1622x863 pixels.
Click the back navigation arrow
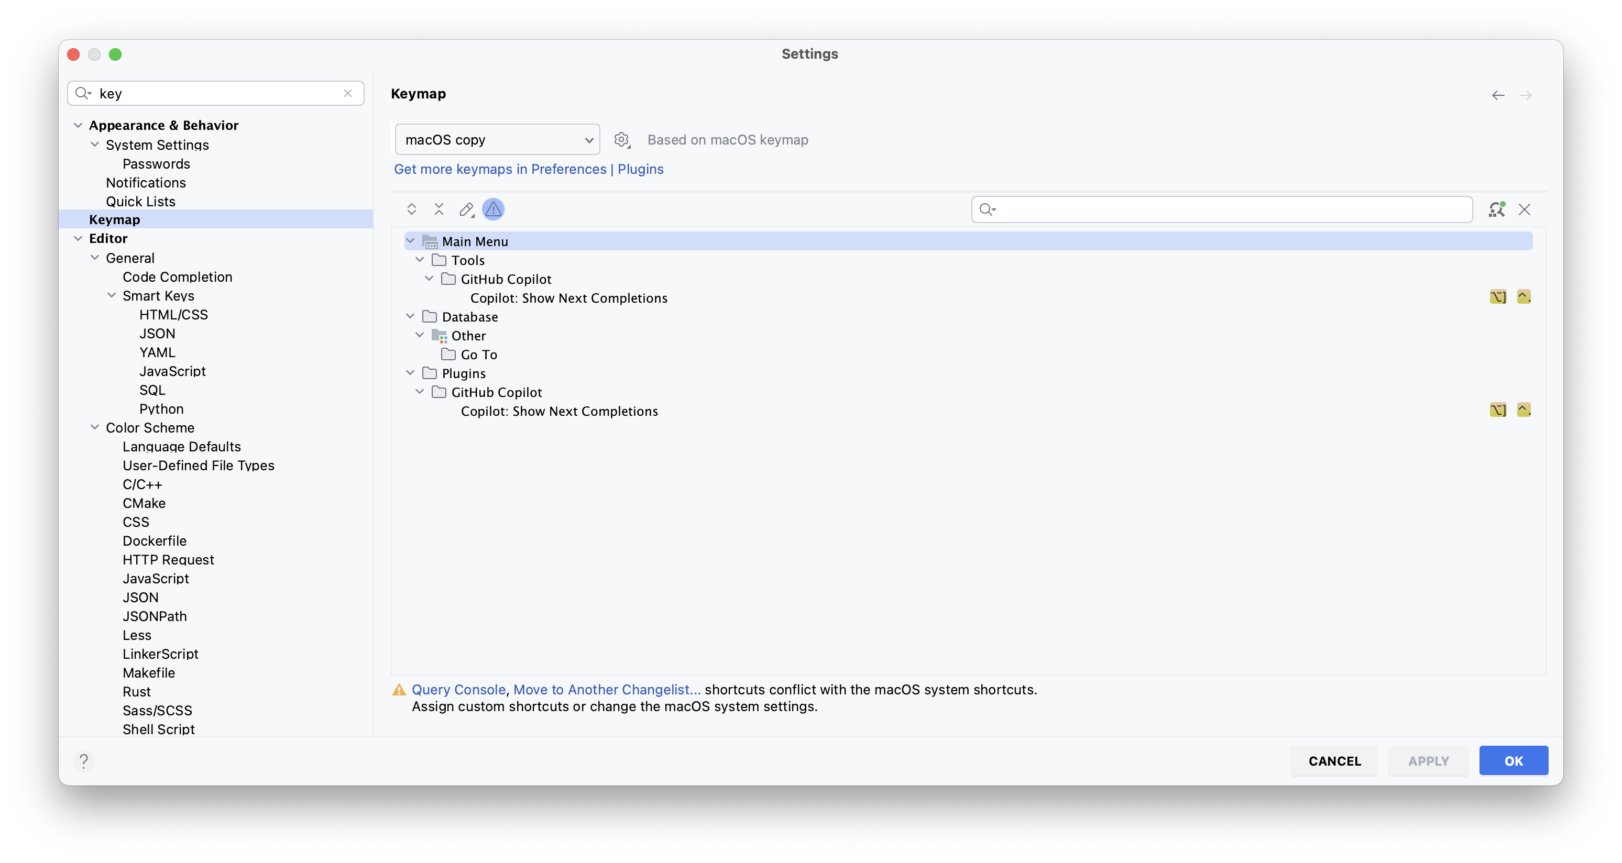1497,95
